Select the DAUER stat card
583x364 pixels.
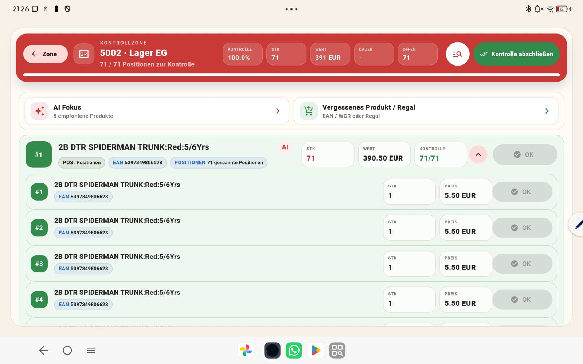[374, 54]
